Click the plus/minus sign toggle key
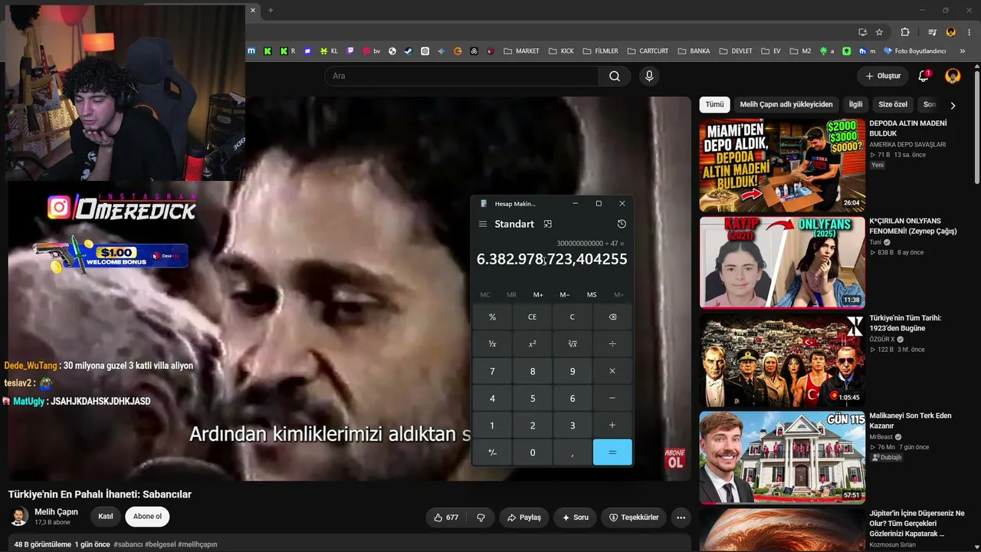 pyautogui.click(x=492, y=452)
